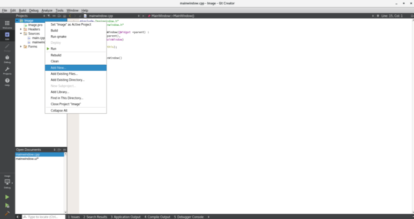Click the Design mode icon
Viewport: 414px width, 219px height.
pos(7,48)
